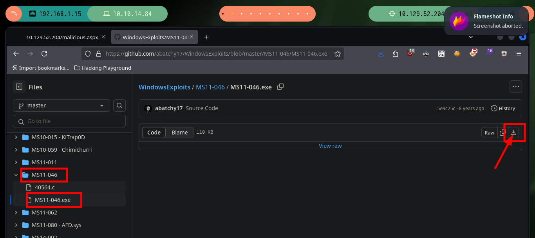
Task: Collapse the MS11-046 folder chevron
Action: [x=16, y=175]
